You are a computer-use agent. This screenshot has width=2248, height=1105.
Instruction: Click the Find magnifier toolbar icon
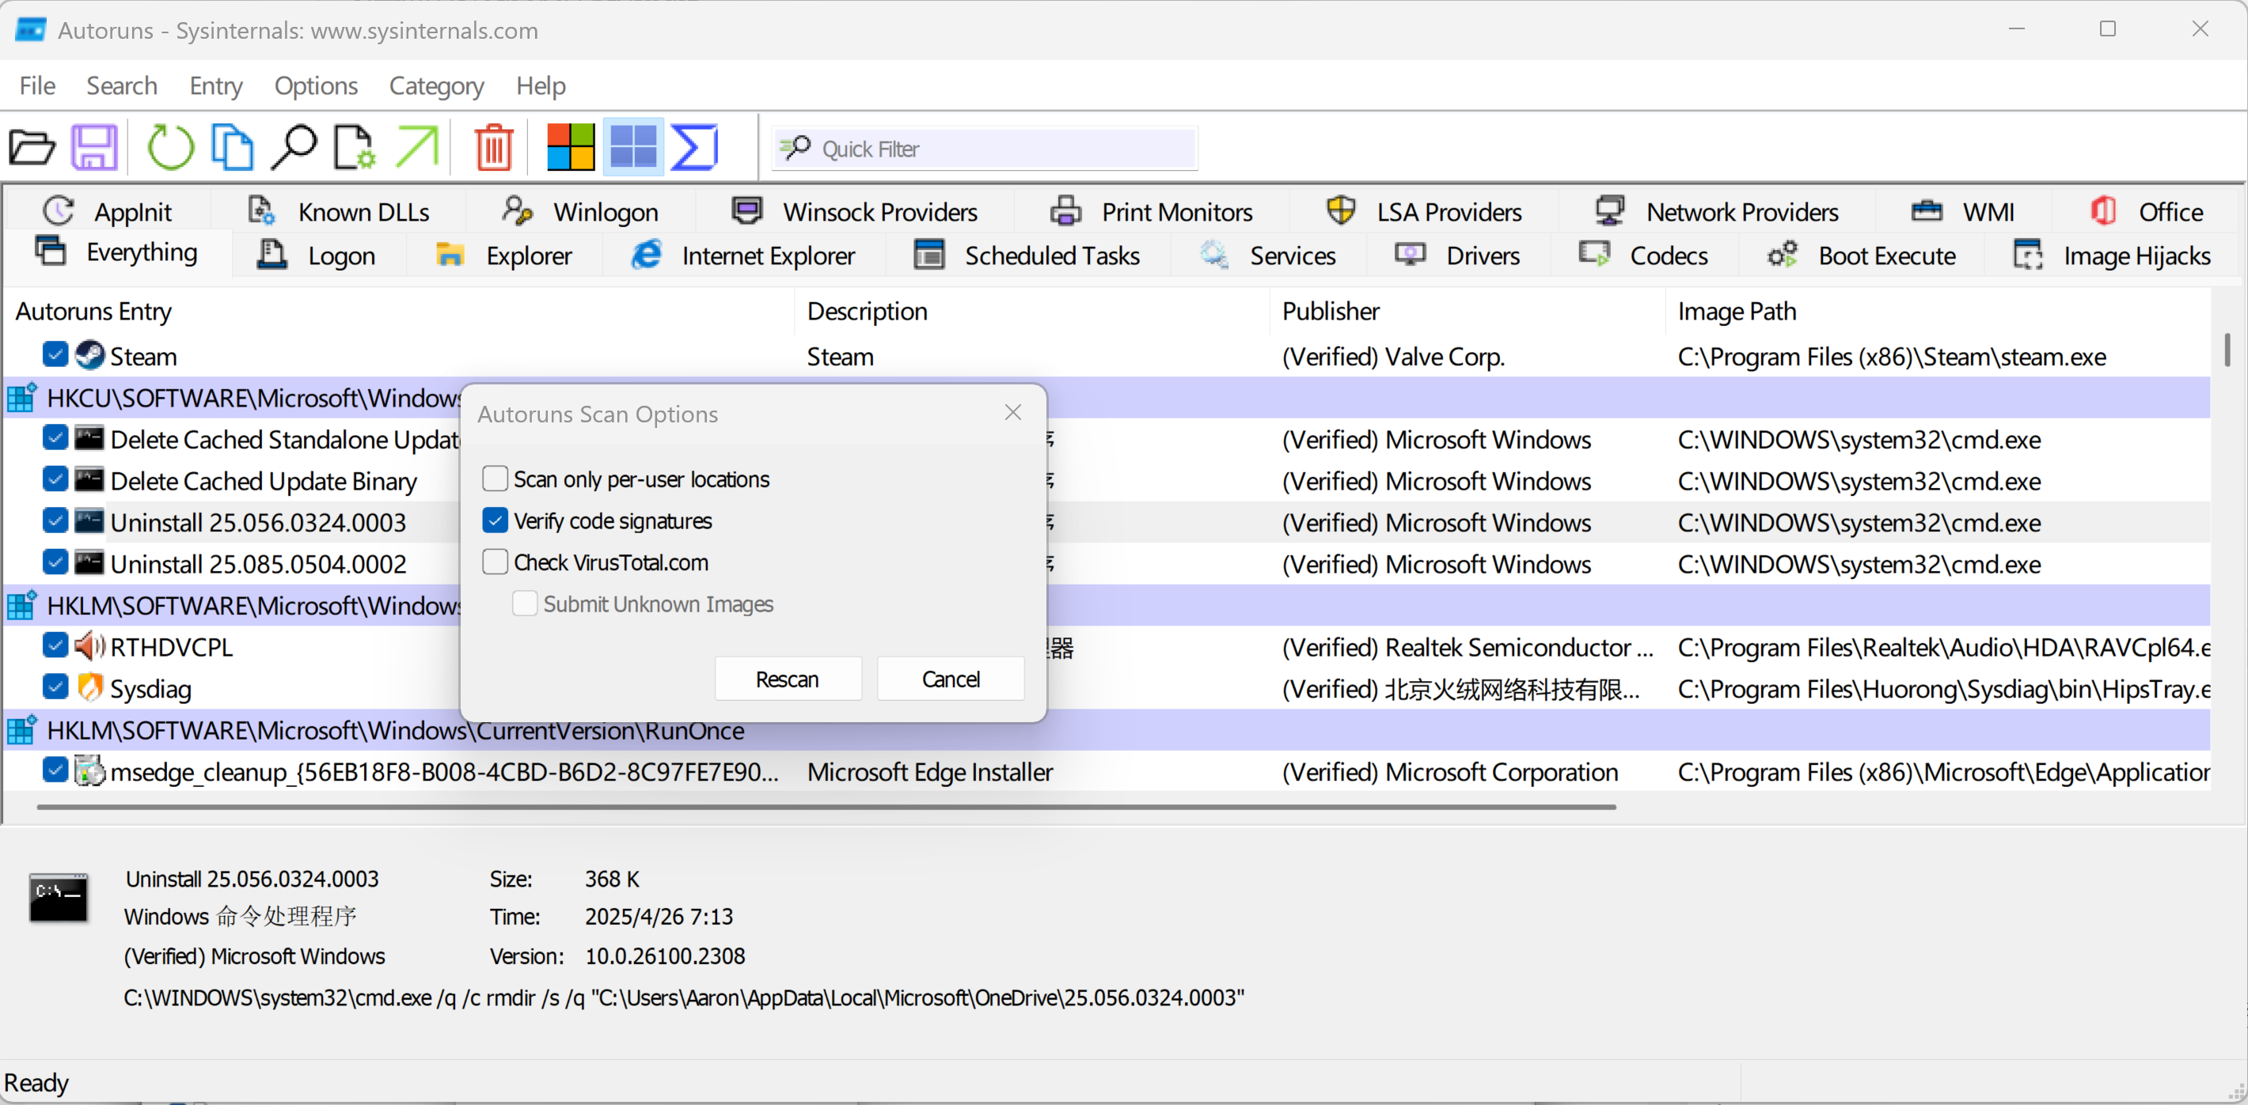pos(293,147)
